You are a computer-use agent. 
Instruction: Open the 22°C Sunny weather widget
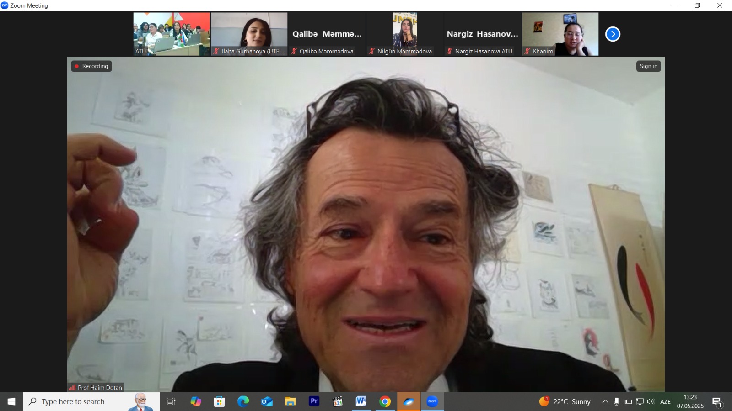(565, 401)
